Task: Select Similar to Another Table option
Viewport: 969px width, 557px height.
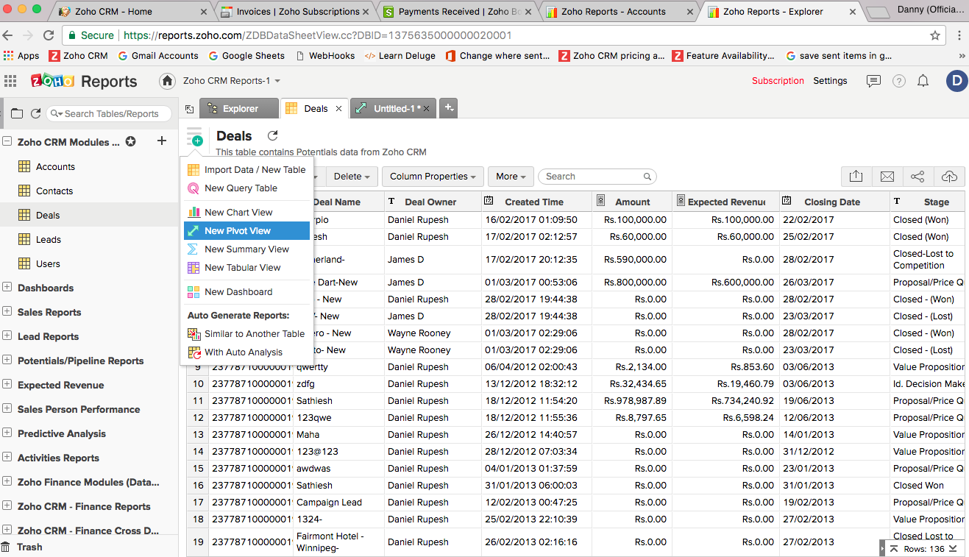Action: 246,334
